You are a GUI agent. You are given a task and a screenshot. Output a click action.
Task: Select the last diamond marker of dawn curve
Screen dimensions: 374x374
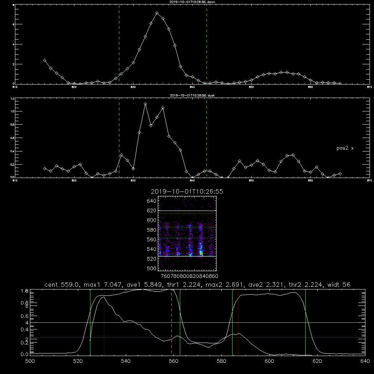click(x=340, y=83)
